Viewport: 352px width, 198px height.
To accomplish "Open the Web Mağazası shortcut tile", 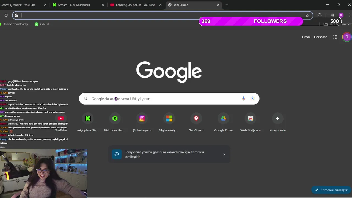I will tap(250, 122).
